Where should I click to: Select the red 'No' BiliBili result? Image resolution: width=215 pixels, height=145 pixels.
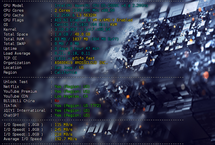point(57,101)
